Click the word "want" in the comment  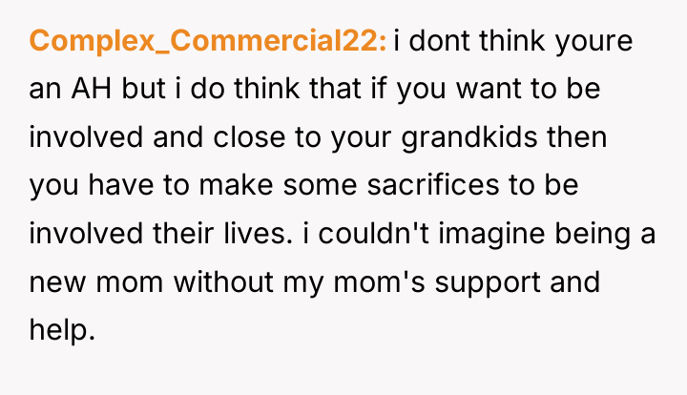pos(489,89)
